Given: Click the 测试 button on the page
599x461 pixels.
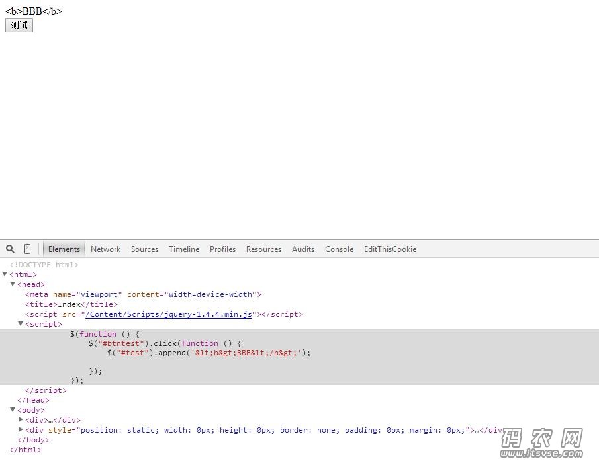Looking at the screenshot, I should (x=19, y=25).
